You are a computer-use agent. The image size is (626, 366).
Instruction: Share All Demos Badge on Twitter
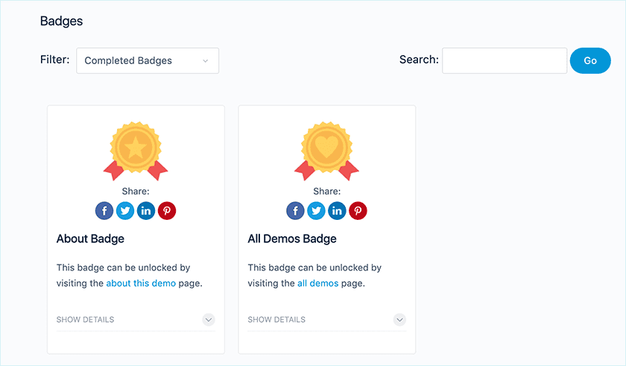[317, 211]
